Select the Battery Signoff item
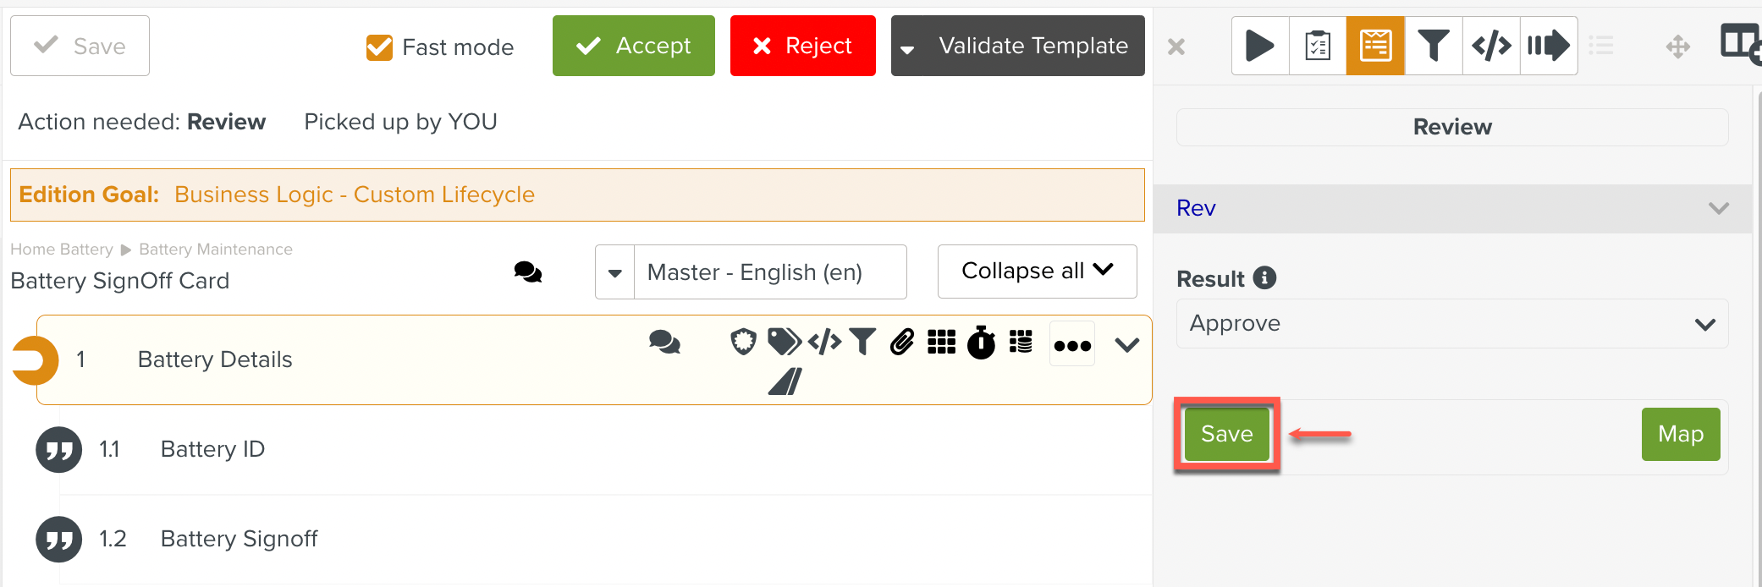 (239, 539)
